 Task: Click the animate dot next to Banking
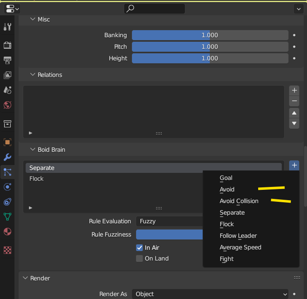[294, 35]
